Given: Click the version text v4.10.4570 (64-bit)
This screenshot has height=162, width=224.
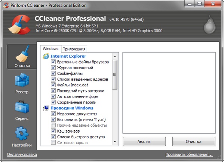Looking at the screenshot, I should (126, 19).
